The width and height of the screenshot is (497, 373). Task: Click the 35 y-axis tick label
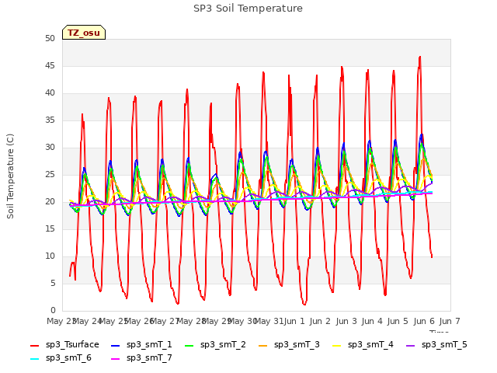(50, 120)
